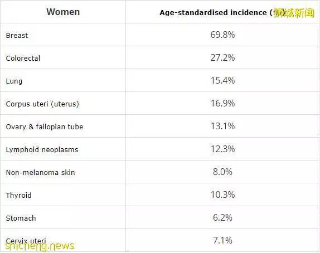
Task: Click the 69.8% value for Breast
Action: click(x=222, y=35)
